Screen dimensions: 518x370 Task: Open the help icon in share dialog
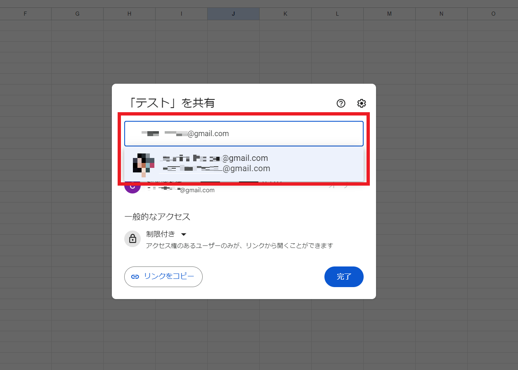point(341,104)
